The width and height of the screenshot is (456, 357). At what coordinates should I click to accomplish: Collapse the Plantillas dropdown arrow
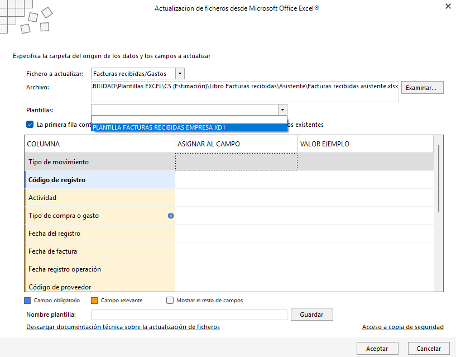[x=282, y=110]
